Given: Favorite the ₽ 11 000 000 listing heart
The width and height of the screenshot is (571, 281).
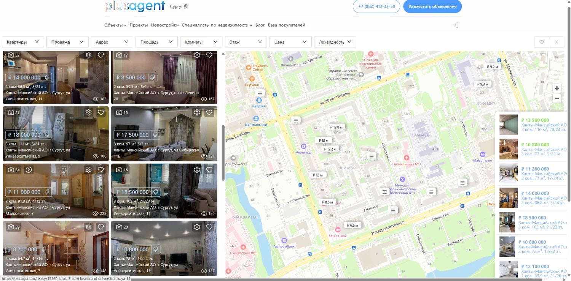Looking at the screenshot, I should coord(101,170).
